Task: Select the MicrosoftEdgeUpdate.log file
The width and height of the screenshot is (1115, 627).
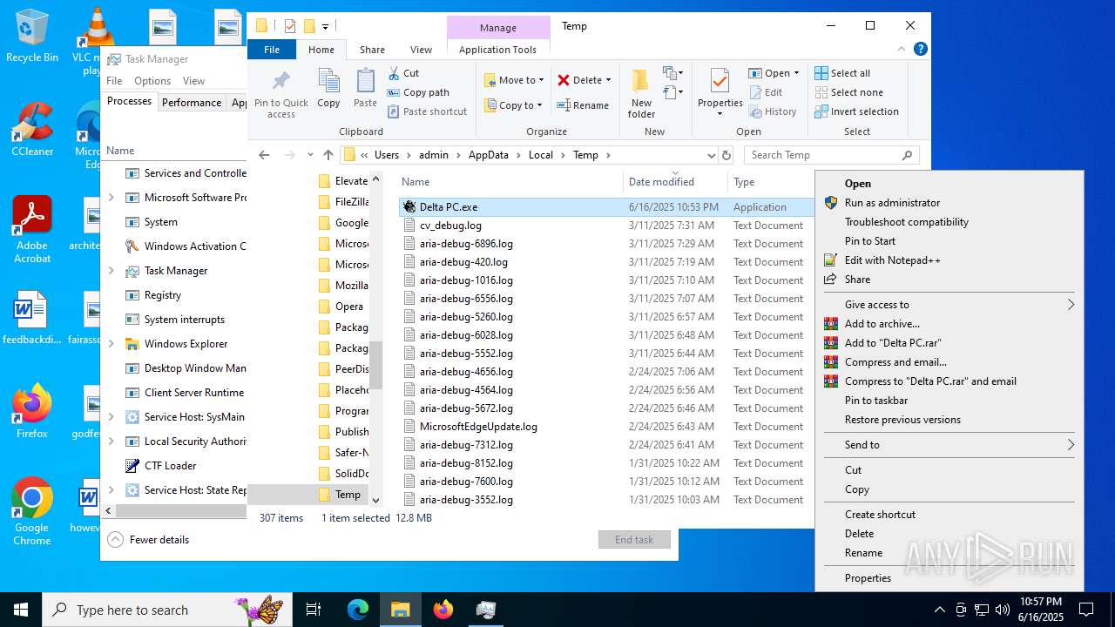Action: [x=478, y=427]
